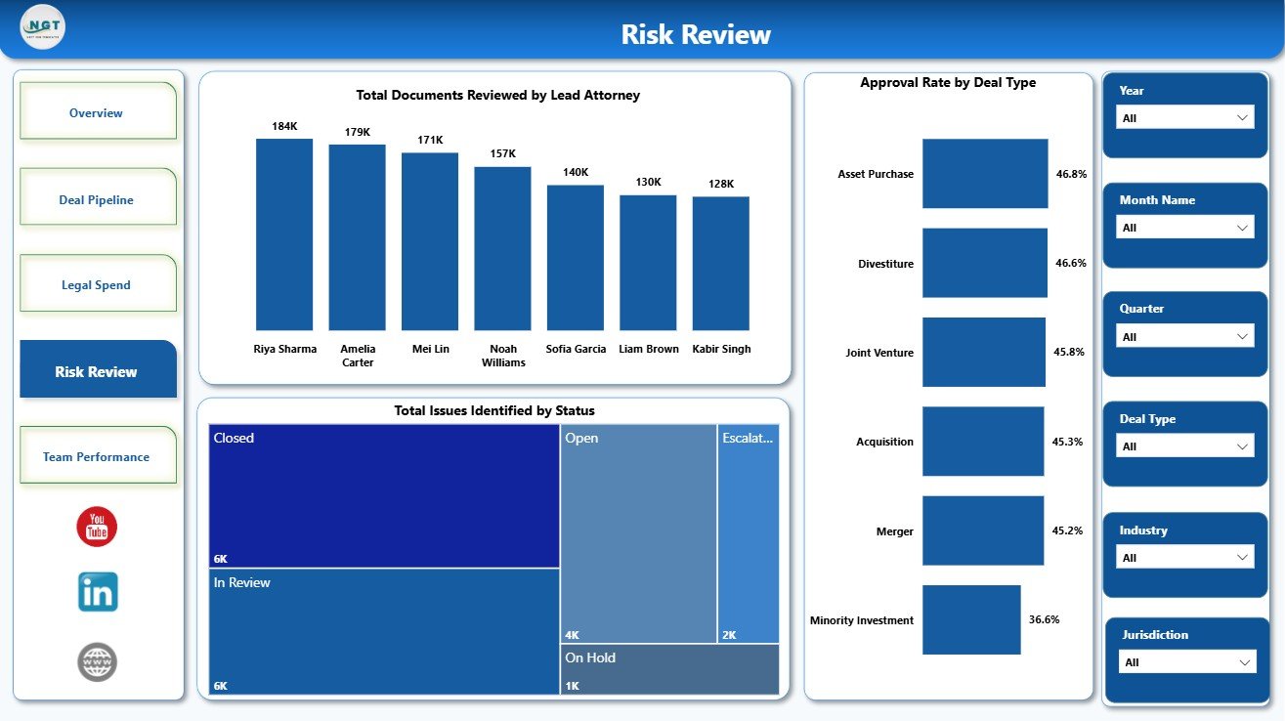Open the website globe icon
Screen dimensions: 1285x721
[x=98, y=662]
